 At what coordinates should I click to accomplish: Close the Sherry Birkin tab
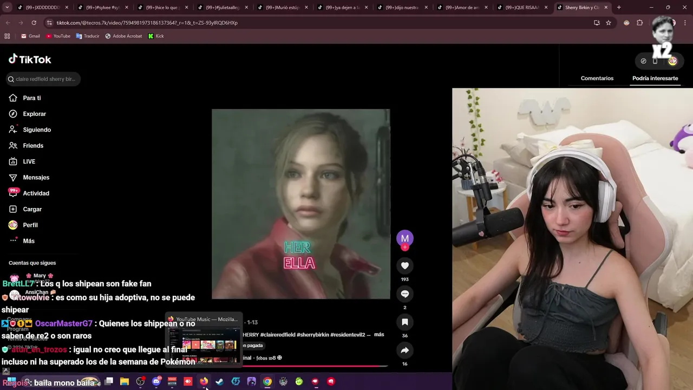click(606, 8)
